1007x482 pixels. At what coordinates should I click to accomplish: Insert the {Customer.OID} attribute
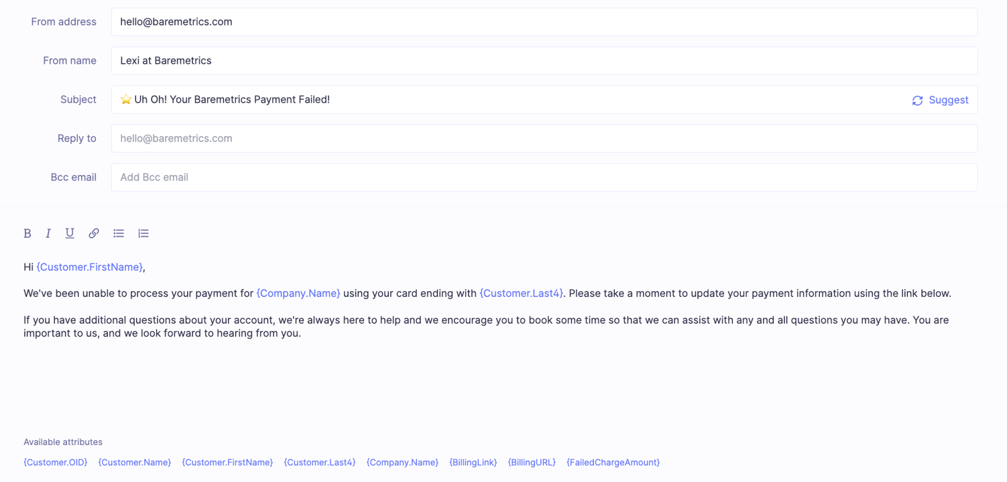tap(56, 463)
